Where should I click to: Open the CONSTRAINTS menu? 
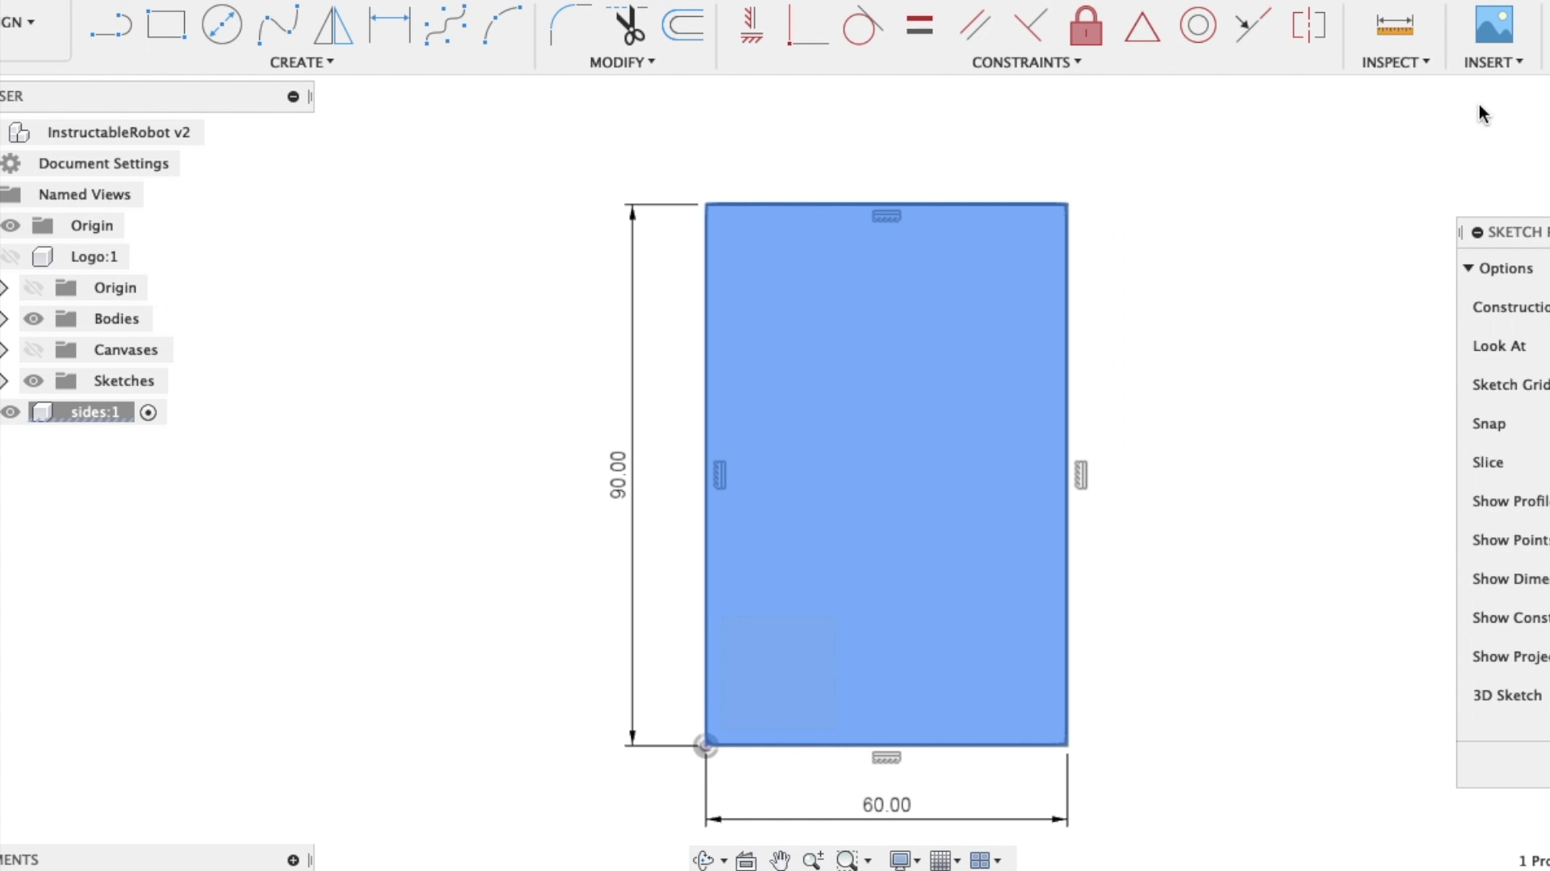point(1025,62)
